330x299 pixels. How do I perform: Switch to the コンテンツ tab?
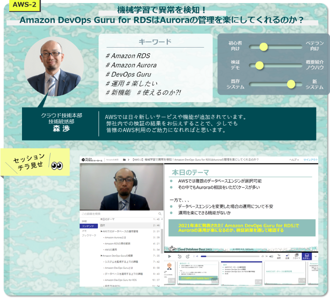tap(87, 226)
